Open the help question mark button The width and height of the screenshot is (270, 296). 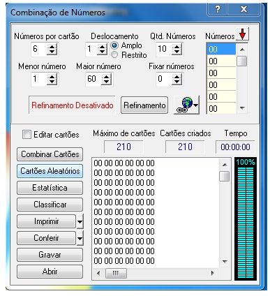(218, 9)
